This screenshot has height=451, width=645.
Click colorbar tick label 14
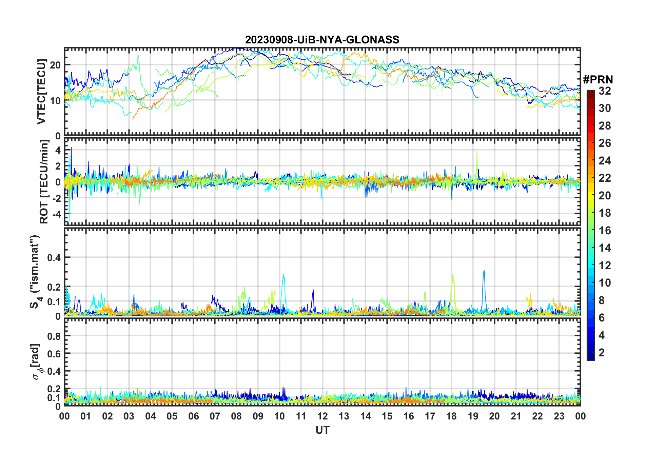click(605, 248)
